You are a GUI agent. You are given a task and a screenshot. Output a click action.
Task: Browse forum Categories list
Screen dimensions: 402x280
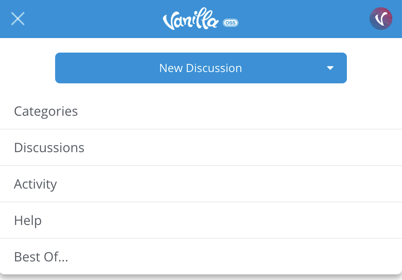tap(46, 111)
